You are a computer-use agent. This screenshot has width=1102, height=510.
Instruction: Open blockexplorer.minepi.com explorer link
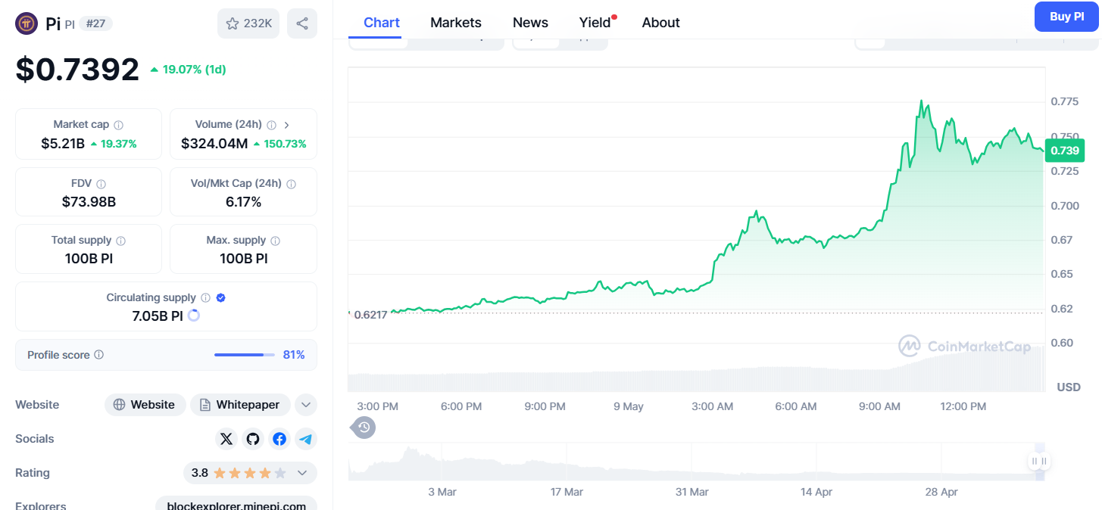[x=236, y=505]
